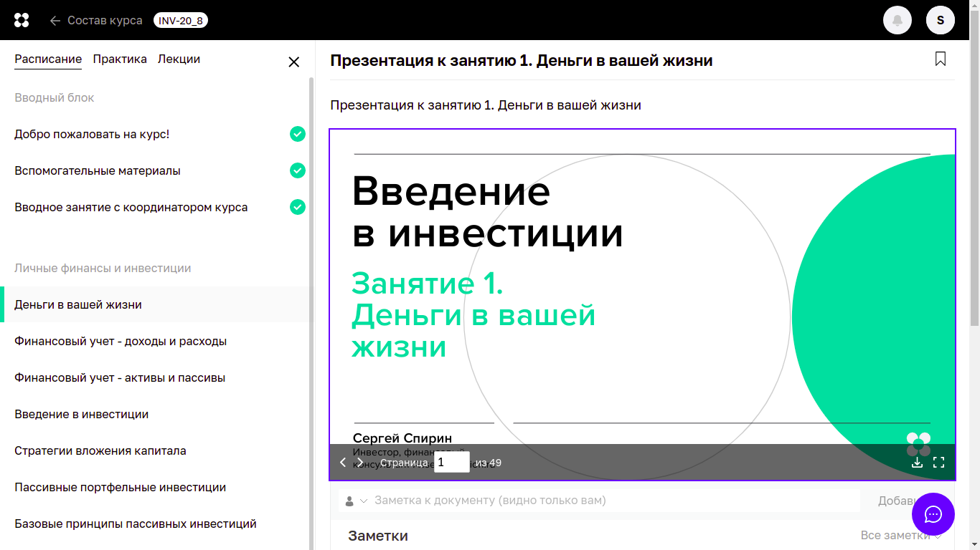Open the support chat bubble
980x550 pixels.
(933, 514)
